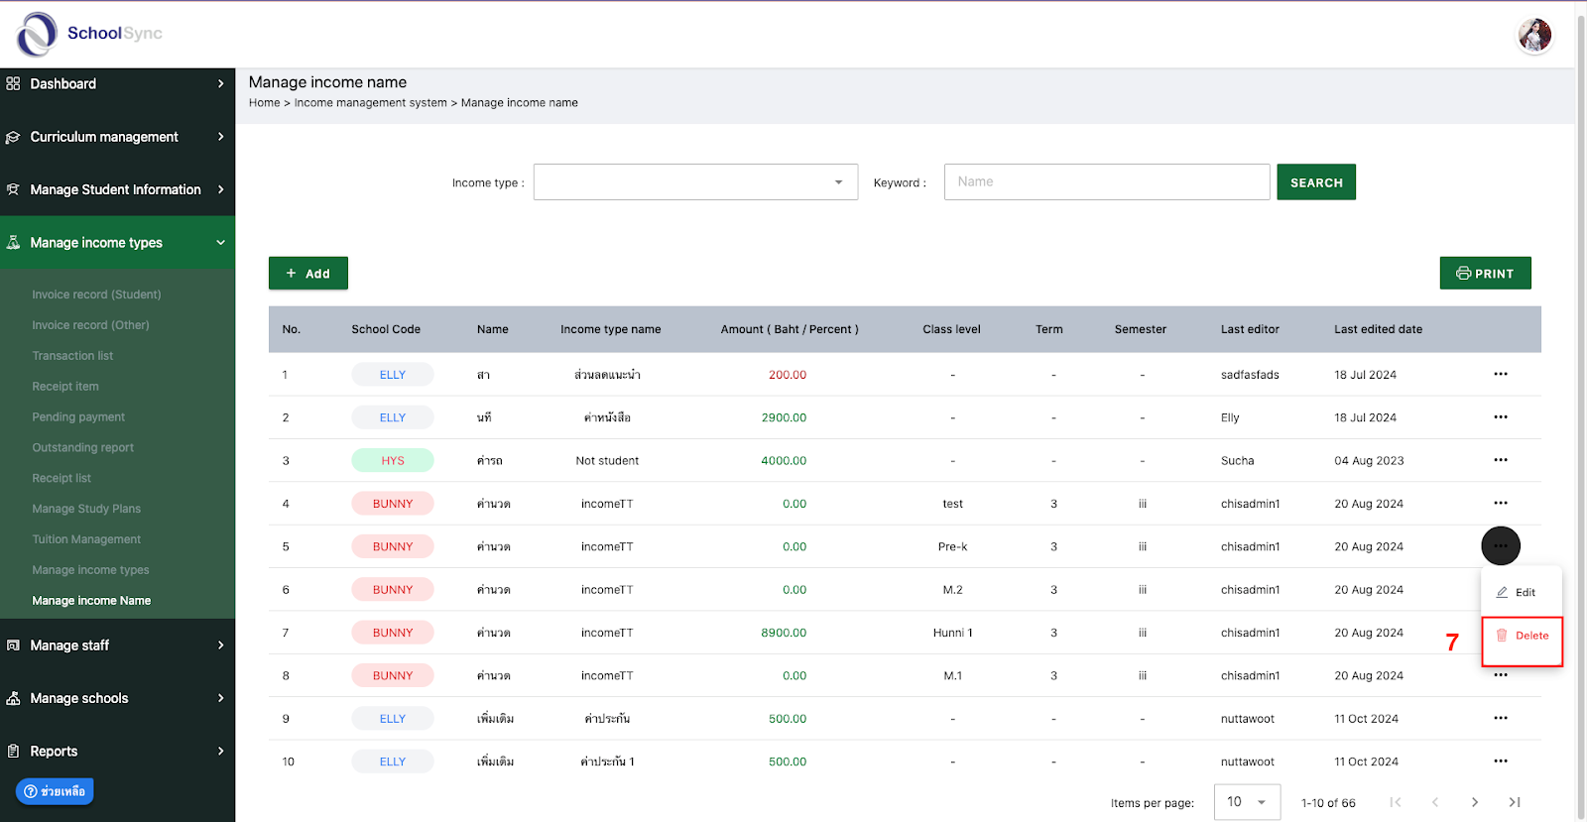Open the user profile avatar
This screenshot has width=1587, height=822.
tap(1534, 36)
